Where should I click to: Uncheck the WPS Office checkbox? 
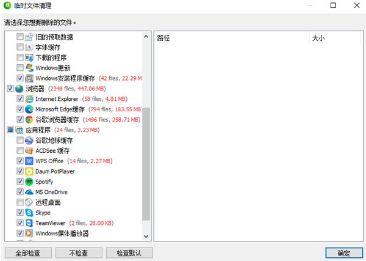click(20, 161)
